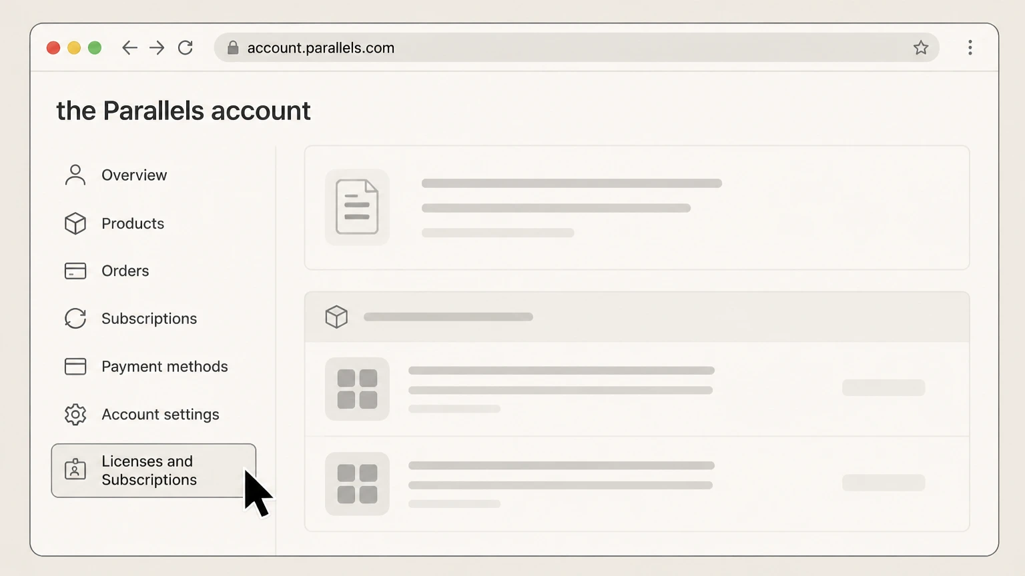The height and width of the screenshot is (576, 1025).
Task: Click the Licenses and Subscriptions badge icon
Action: [75, 469]
